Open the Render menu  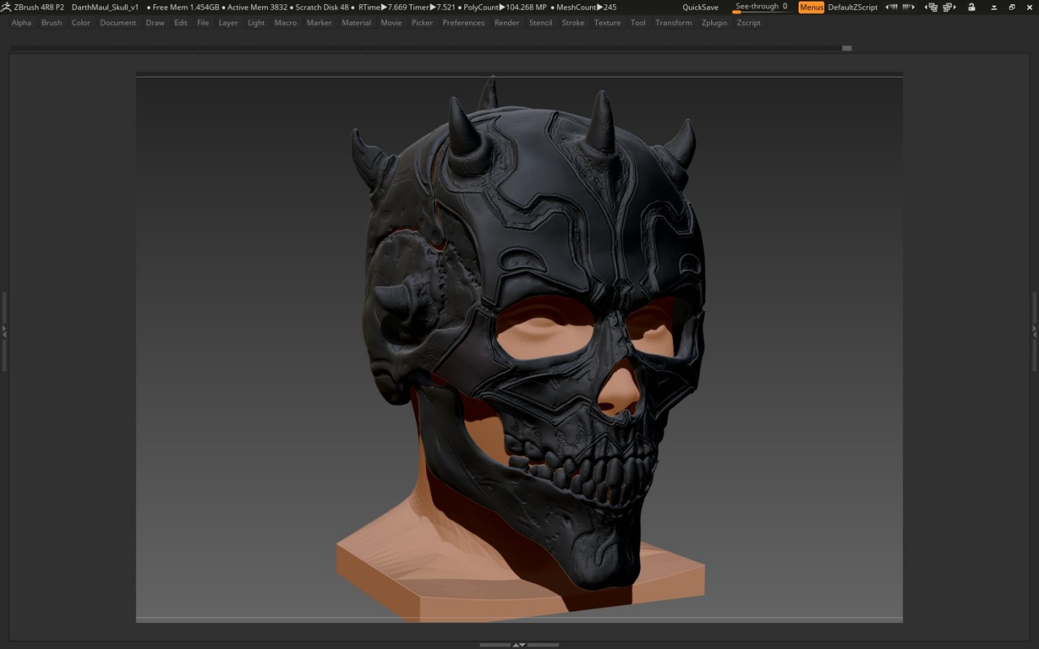(x=507, y=23)
